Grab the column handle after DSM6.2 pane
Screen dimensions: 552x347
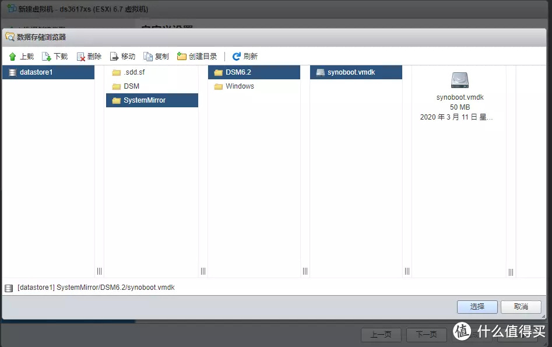click(x=305, y=271)
